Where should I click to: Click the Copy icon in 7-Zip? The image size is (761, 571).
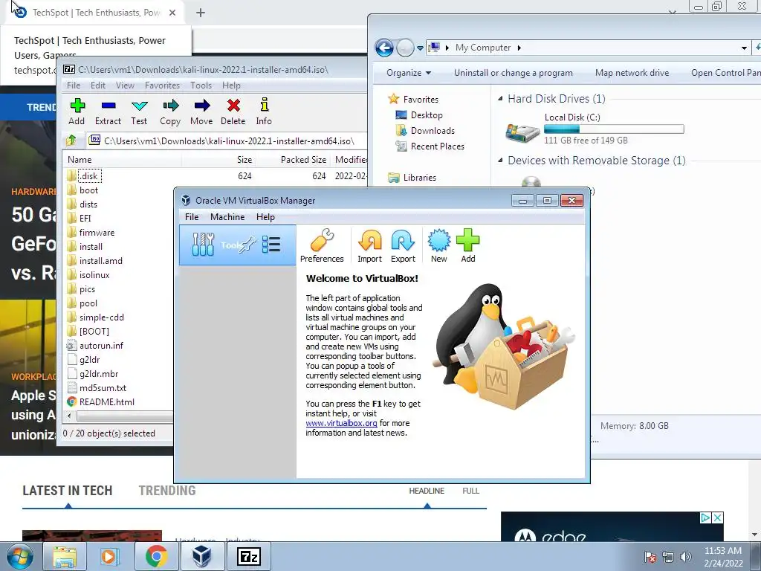point(170,106)
